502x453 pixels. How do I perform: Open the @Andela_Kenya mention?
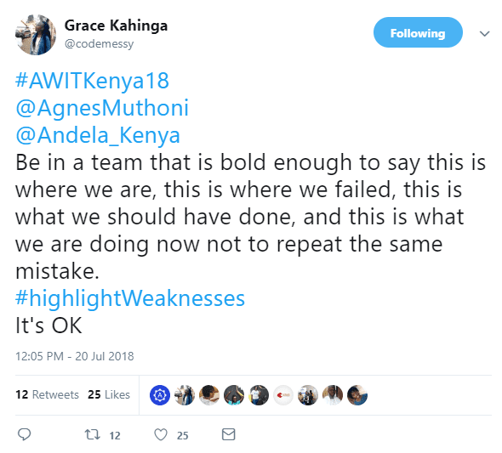(98, 135)
